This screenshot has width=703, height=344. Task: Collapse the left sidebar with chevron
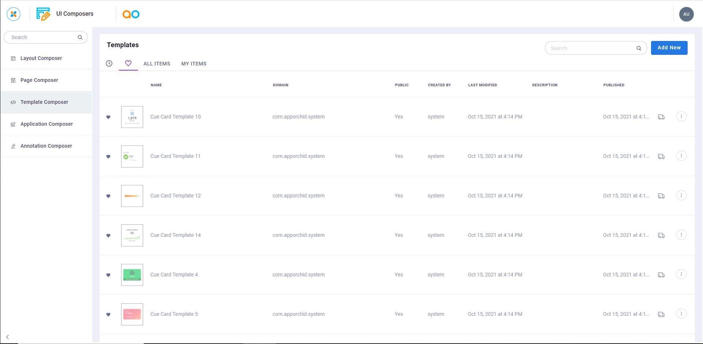click(7, 337)
